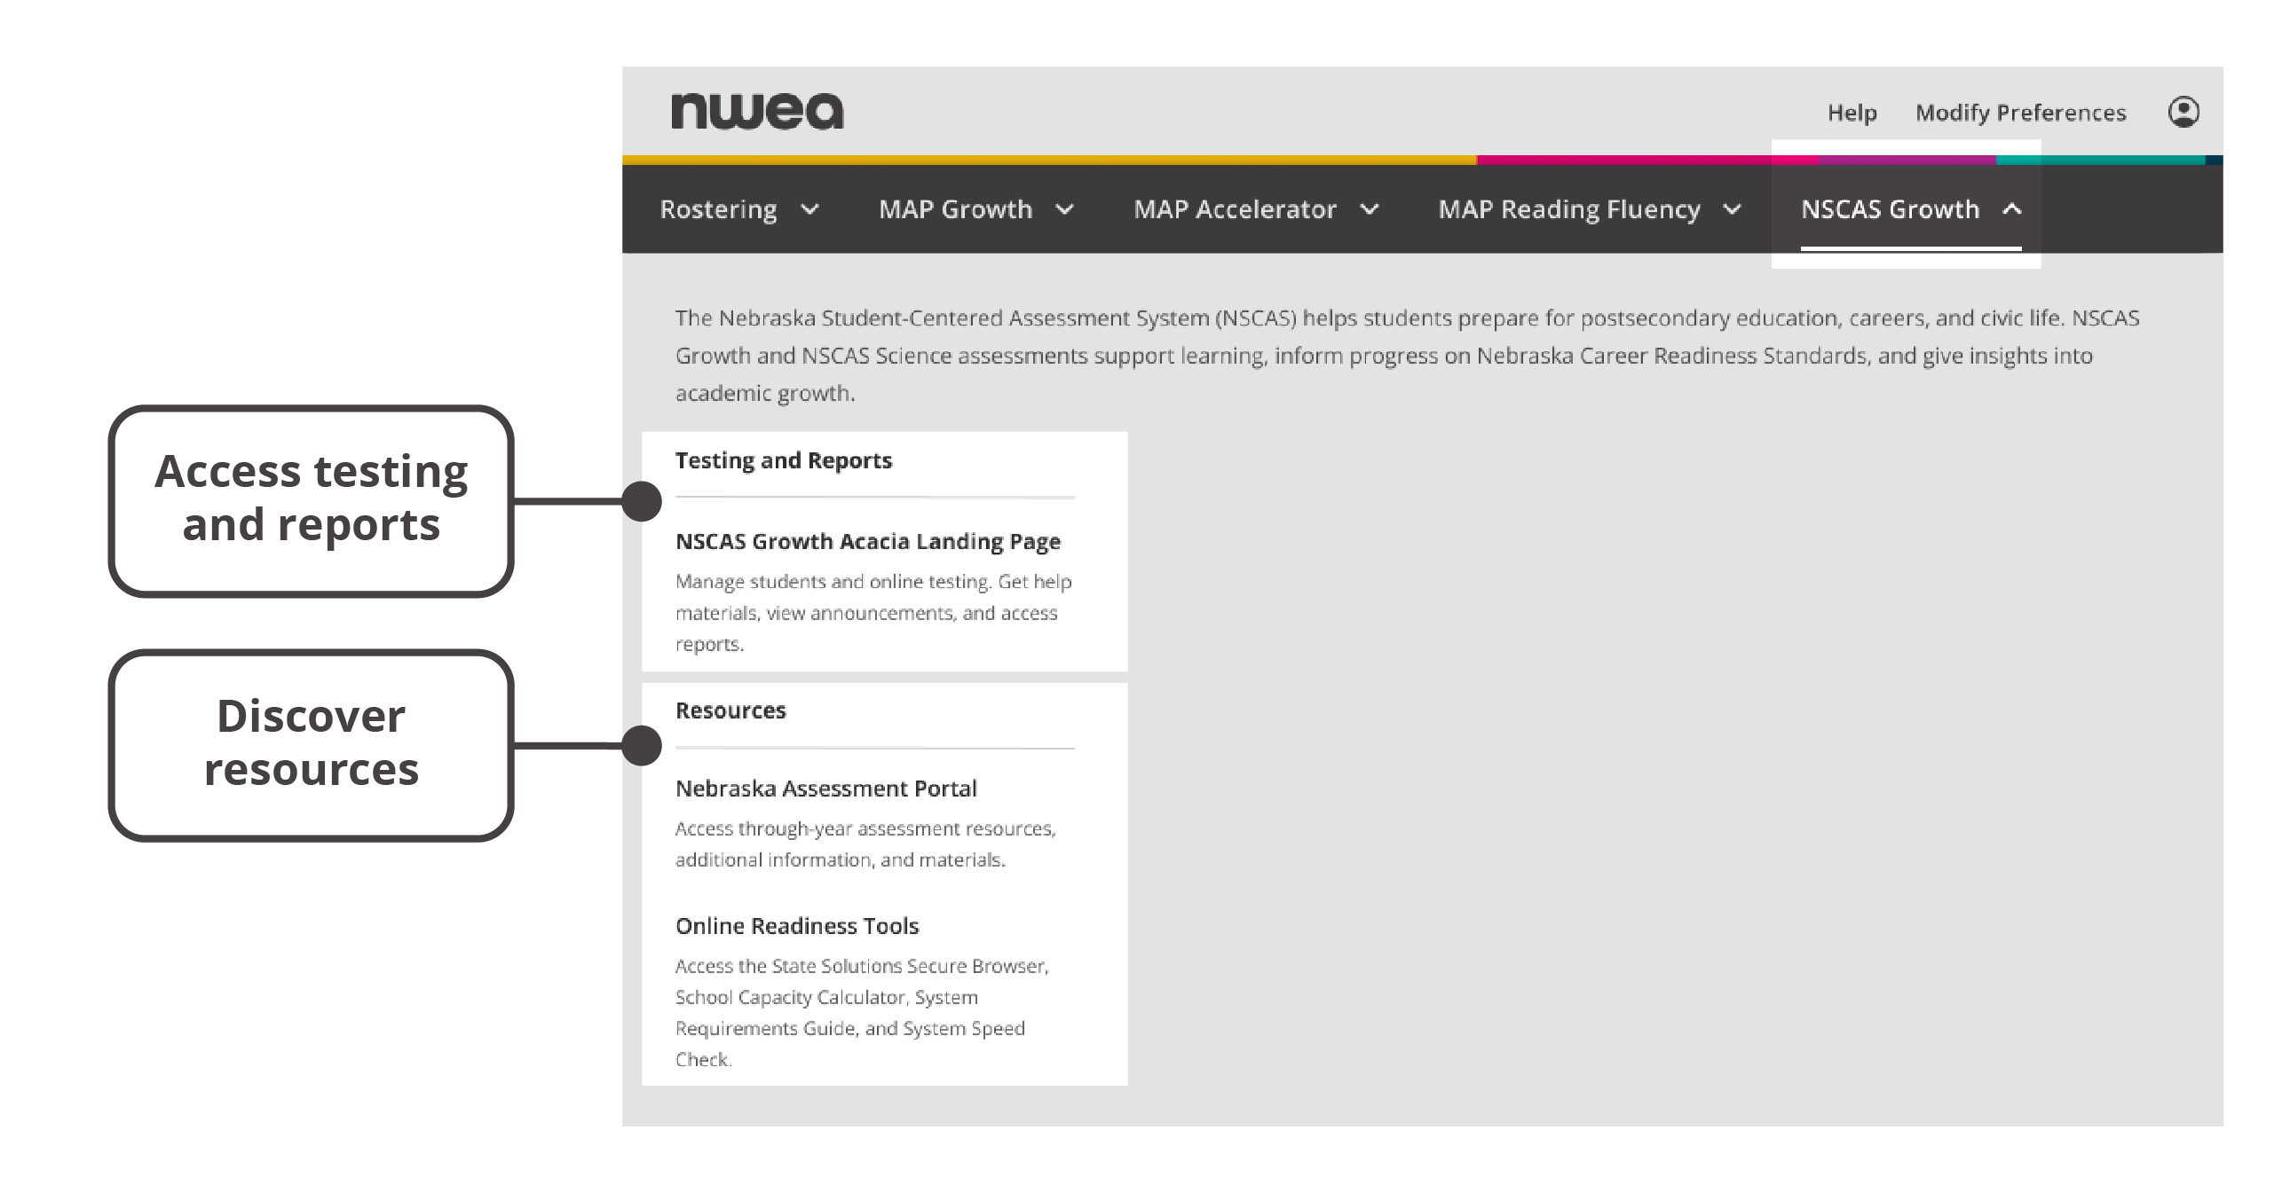Open Modify Preferences

coord(2022,113)
